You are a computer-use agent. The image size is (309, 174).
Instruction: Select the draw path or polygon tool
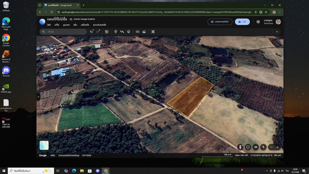pos(122,32)
